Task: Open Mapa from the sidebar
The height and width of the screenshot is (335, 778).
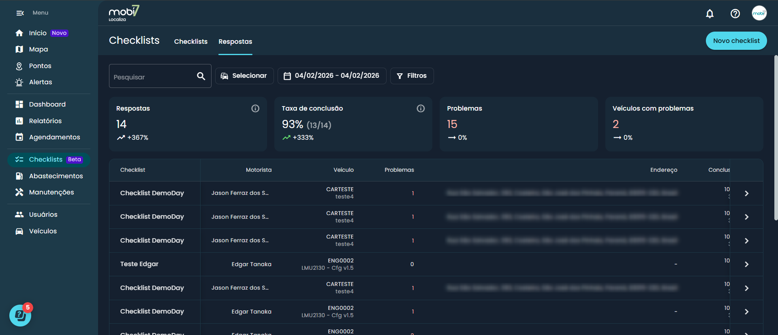Action: coord(38,49)
